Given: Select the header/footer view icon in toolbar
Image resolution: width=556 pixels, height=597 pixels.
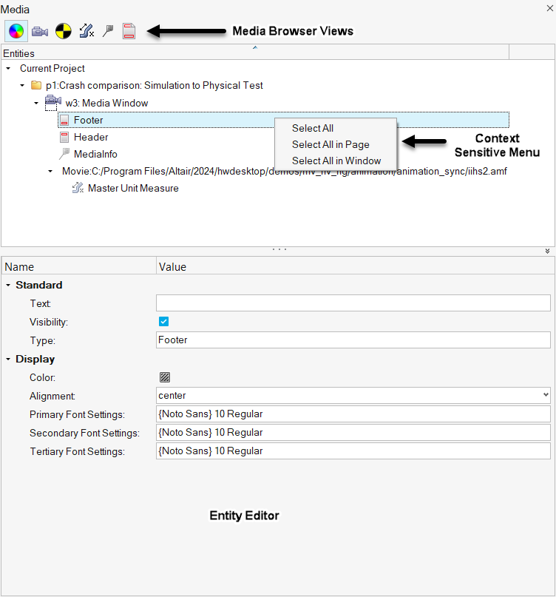Looking at the screenshot, I should [129, 31].
